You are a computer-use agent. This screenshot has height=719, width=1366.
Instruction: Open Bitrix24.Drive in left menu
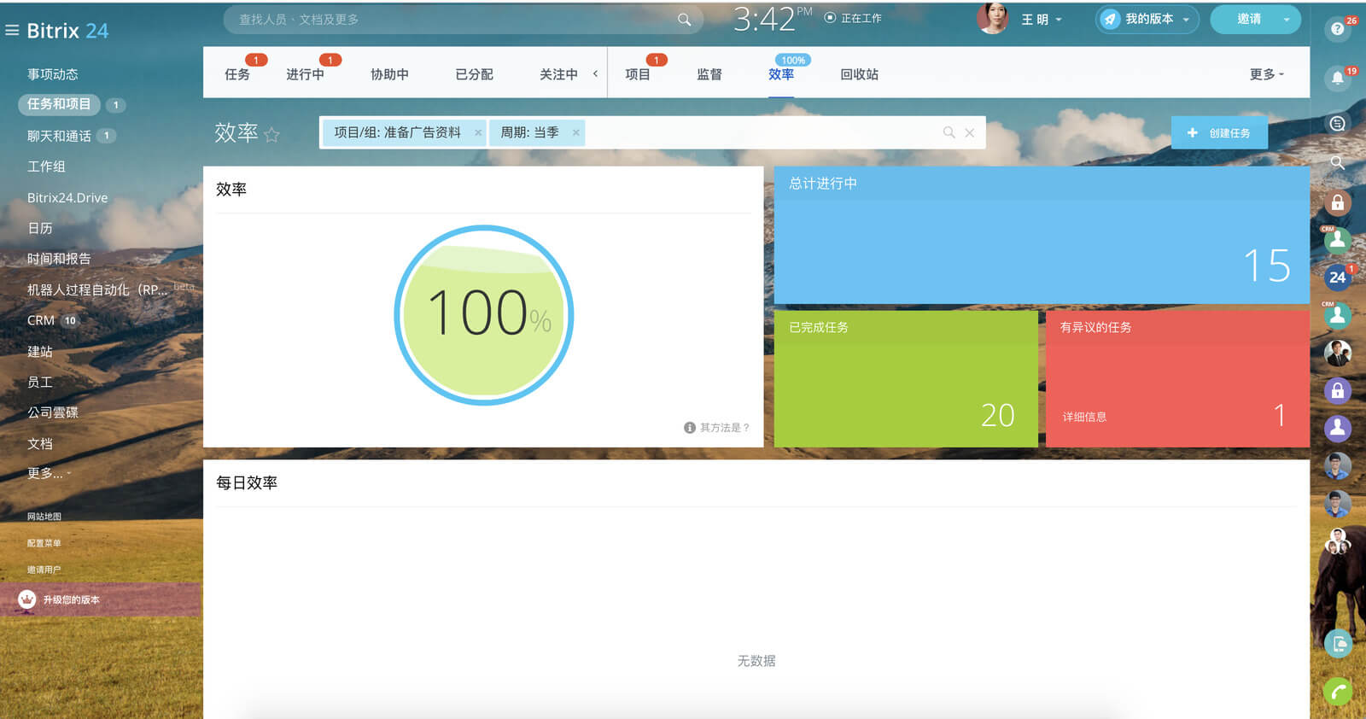(x=67, y=197)
